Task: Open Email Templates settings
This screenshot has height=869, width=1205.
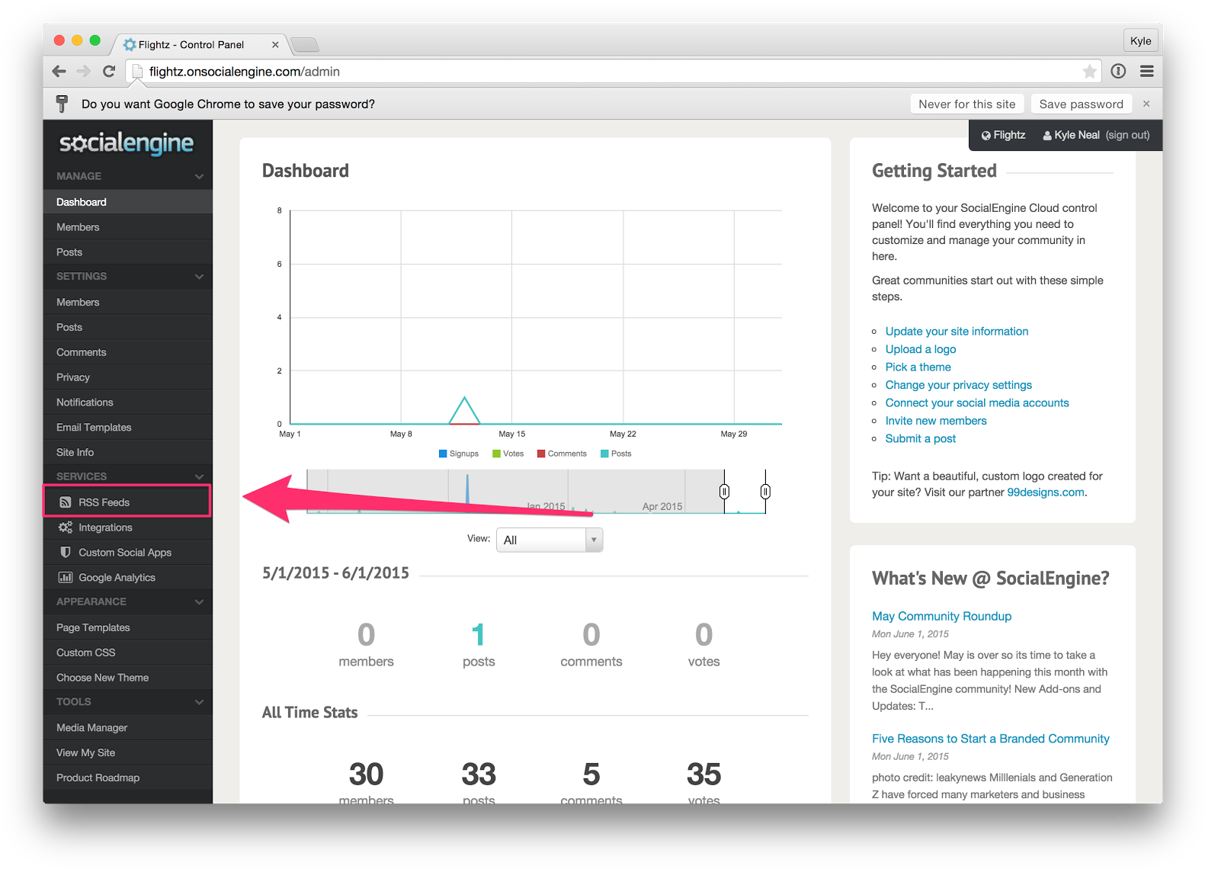Action: [x=127, y=427]
